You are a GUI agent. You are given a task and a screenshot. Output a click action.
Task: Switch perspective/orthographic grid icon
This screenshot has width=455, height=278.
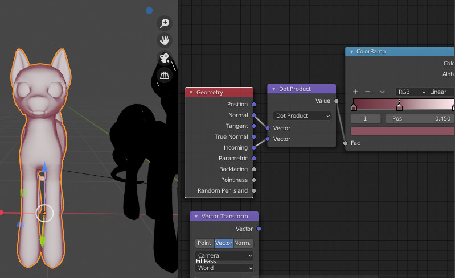165,75
